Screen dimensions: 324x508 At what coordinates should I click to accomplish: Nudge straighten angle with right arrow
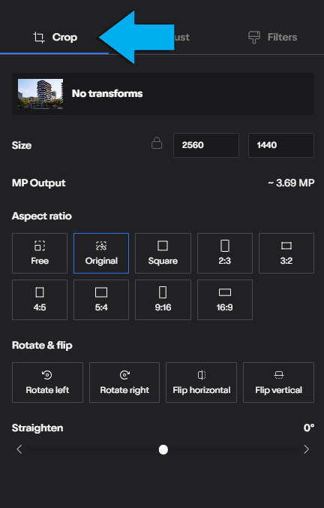click(x=306, y=449)
